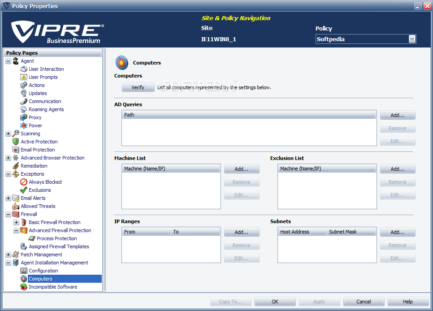The height and width of the screenshot is (311, 433).
Task: Click the Patch Management bandage icon
Action: click(16, 255)
